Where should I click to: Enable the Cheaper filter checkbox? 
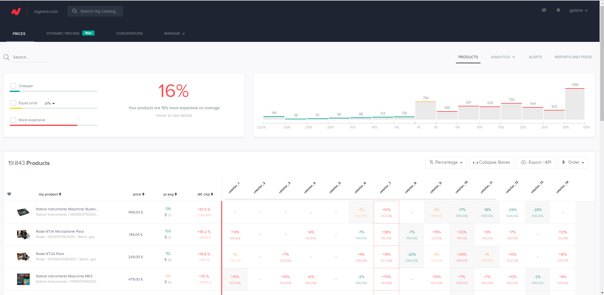point(13,86)
